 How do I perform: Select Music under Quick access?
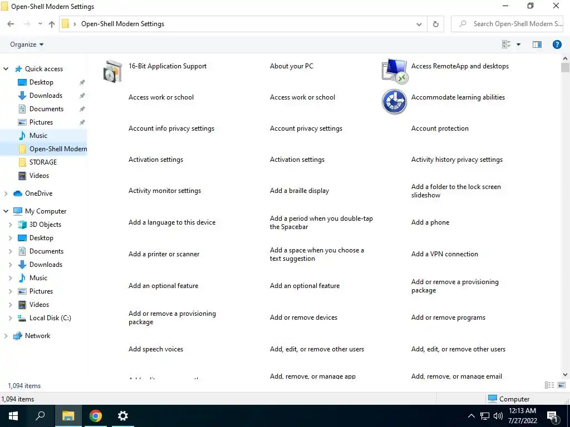pyautogui.click(x=38, y=136)
